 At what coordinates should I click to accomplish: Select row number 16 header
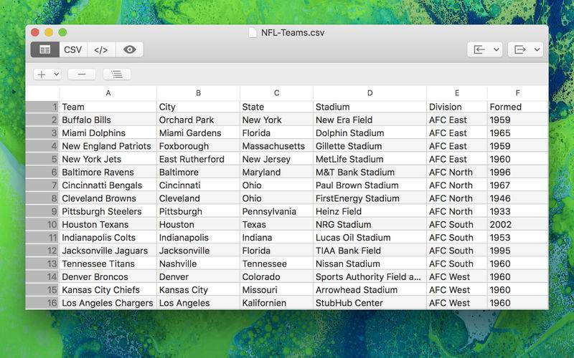pyautogui.click(x=42, y=303)
